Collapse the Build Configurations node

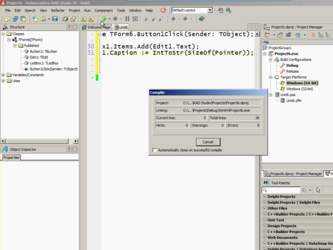click(x=271, y=59)
